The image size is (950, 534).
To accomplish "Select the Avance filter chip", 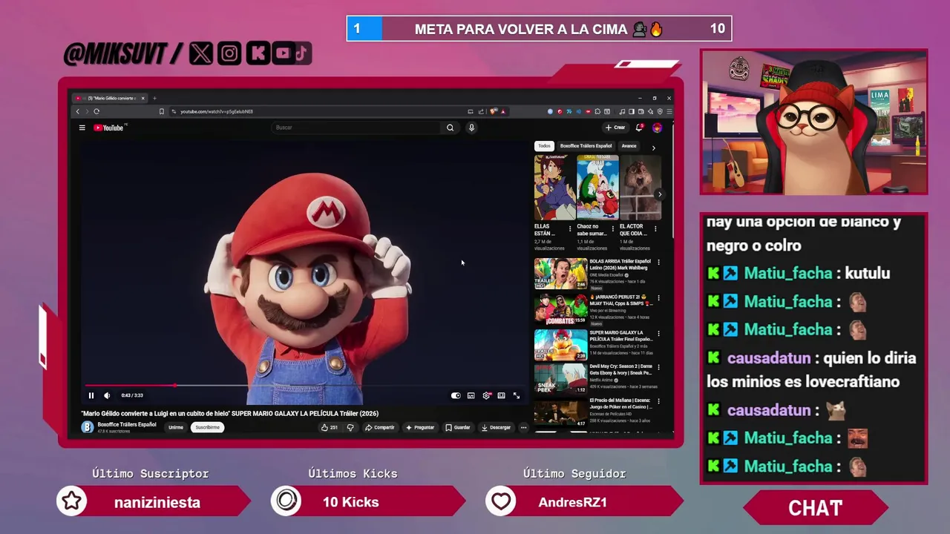I will click(629, 146).
